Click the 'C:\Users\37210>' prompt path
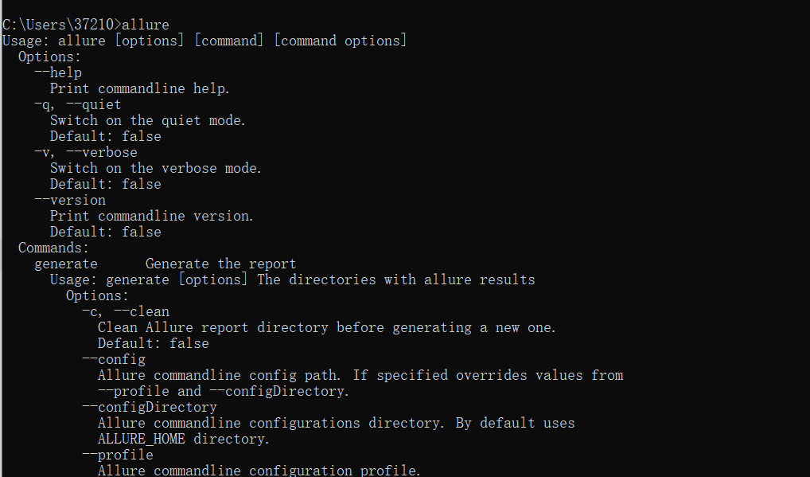The width and height of the screenshot is (810, 477). [61, 25]
